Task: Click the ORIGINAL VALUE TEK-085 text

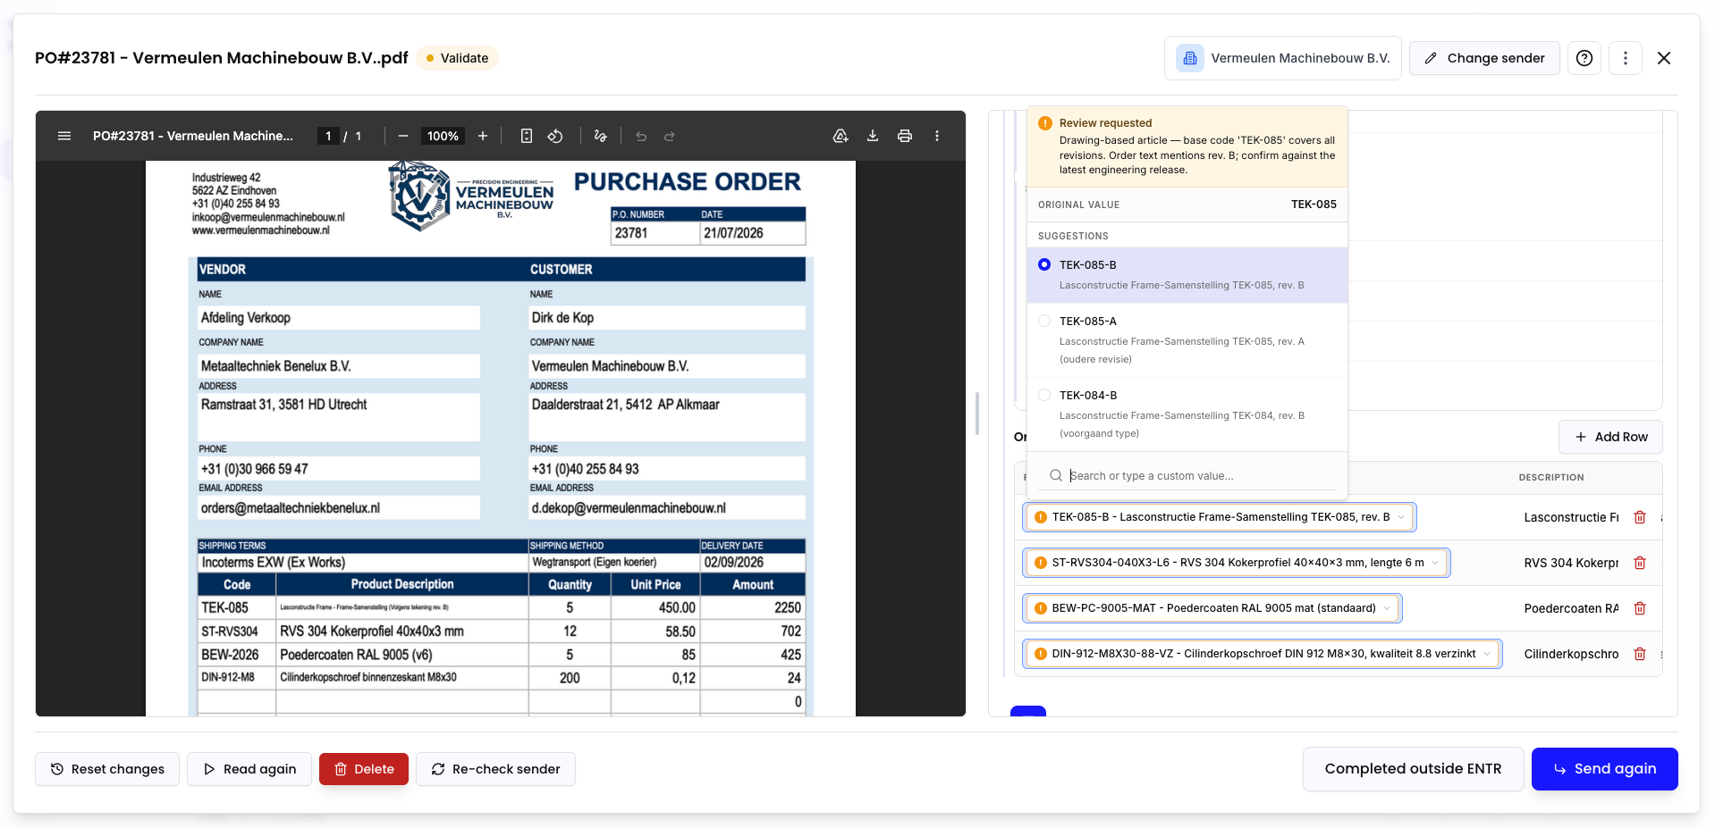Action: (1314, 205)
